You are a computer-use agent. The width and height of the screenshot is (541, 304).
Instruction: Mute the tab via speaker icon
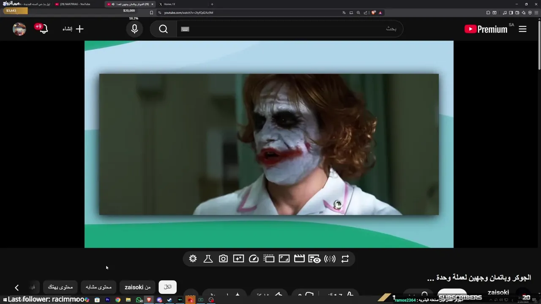pyautogui.click(x=113, y=4)
